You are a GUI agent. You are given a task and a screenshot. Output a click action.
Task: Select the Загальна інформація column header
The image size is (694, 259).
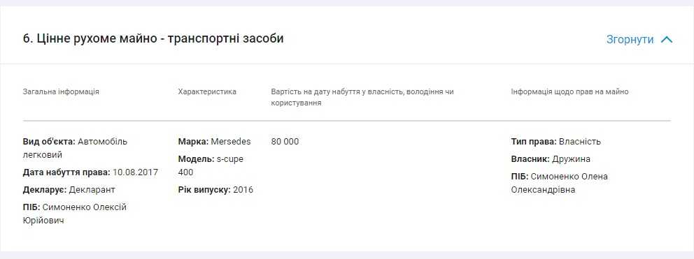[x=61, y=92]
